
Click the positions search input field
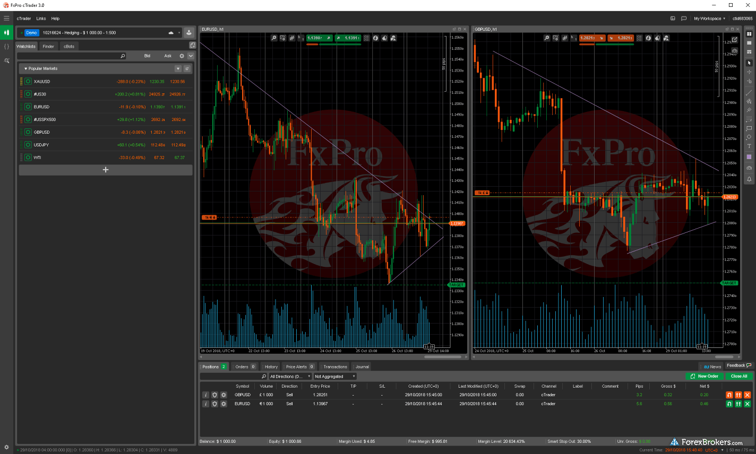234,376
